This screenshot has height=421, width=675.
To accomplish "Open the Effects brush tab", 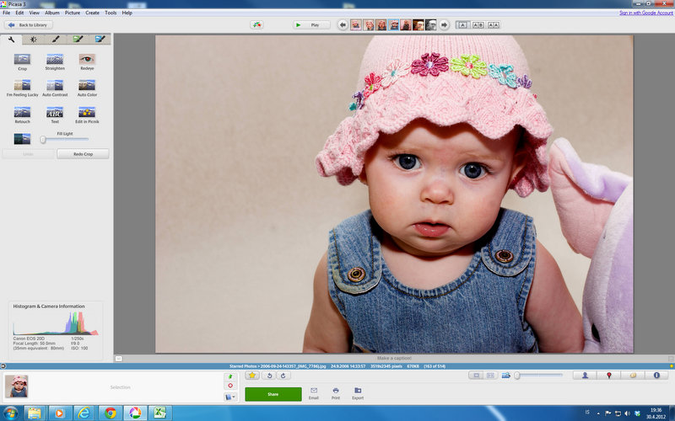I will tap(56, 40).
